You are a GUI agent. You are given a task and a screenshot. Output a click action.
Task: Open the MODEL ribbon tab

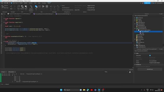(x=26, y=3)
